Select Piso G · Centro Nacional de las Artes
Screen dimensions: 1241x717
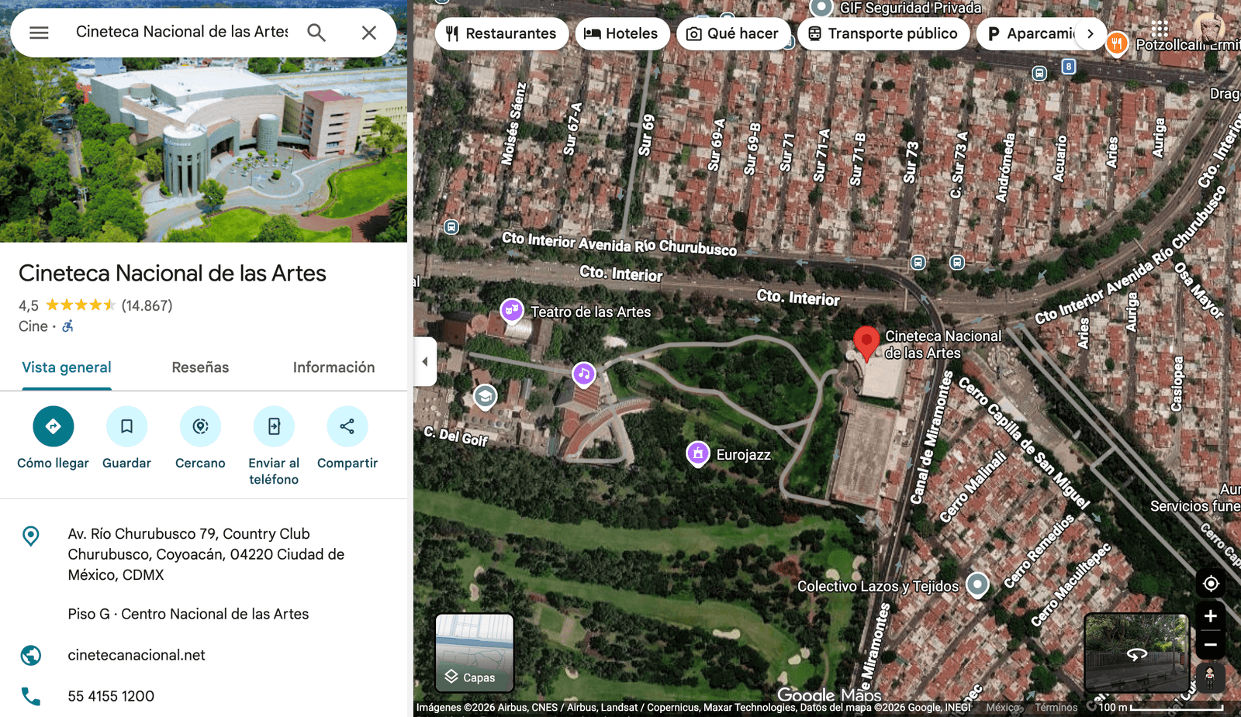pyautogui.click(x=188, y=614)
